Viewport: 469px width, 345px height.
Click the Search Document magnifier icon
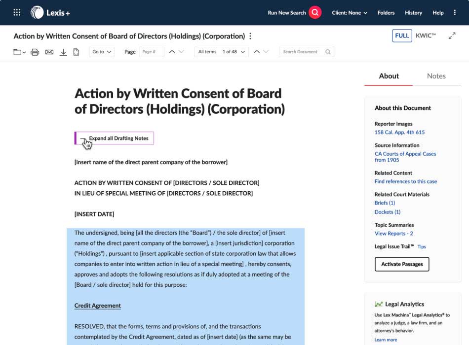tap(328, 52)
